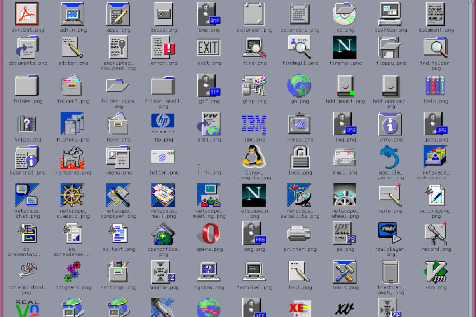Select the hp.png logo icon
The width and height of the screenshot is (476, 317).
tap(163, 124)
